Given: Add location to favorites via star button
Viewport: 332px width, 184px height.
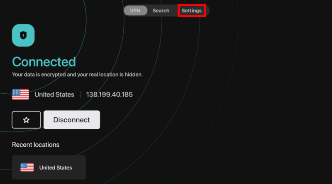Looking at the screenshot, I should click(26, 120).
